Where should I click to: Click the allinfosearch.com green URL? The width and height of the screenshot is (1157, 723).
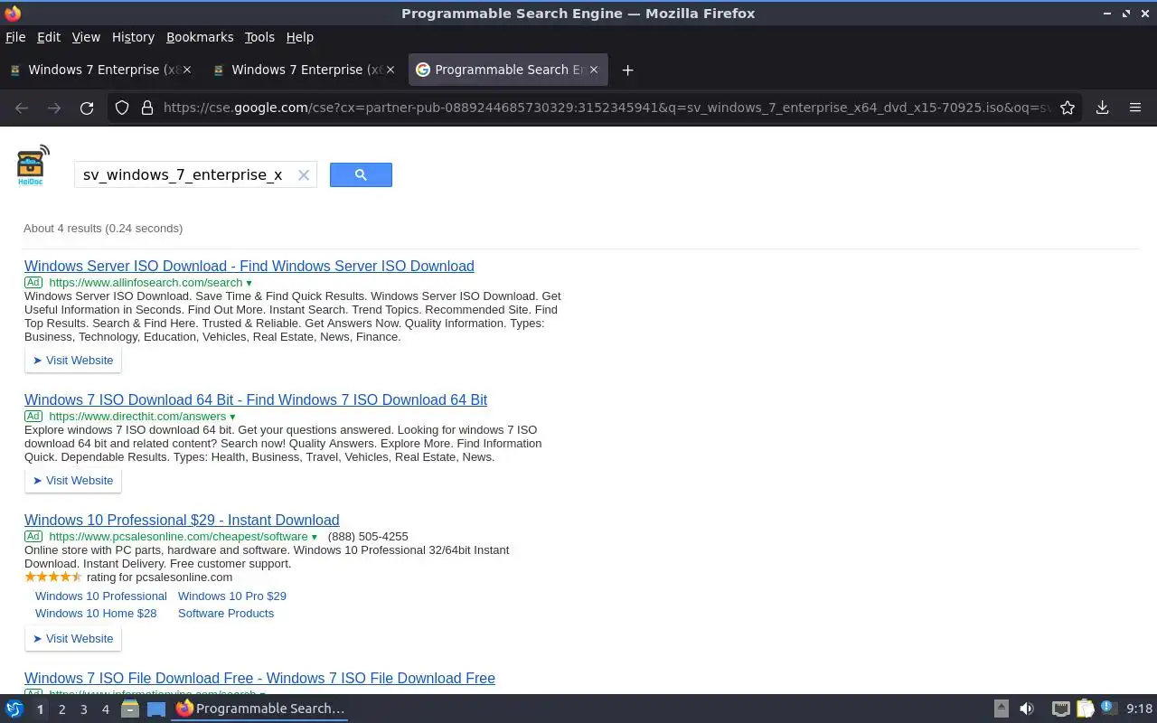coord(146,283)
